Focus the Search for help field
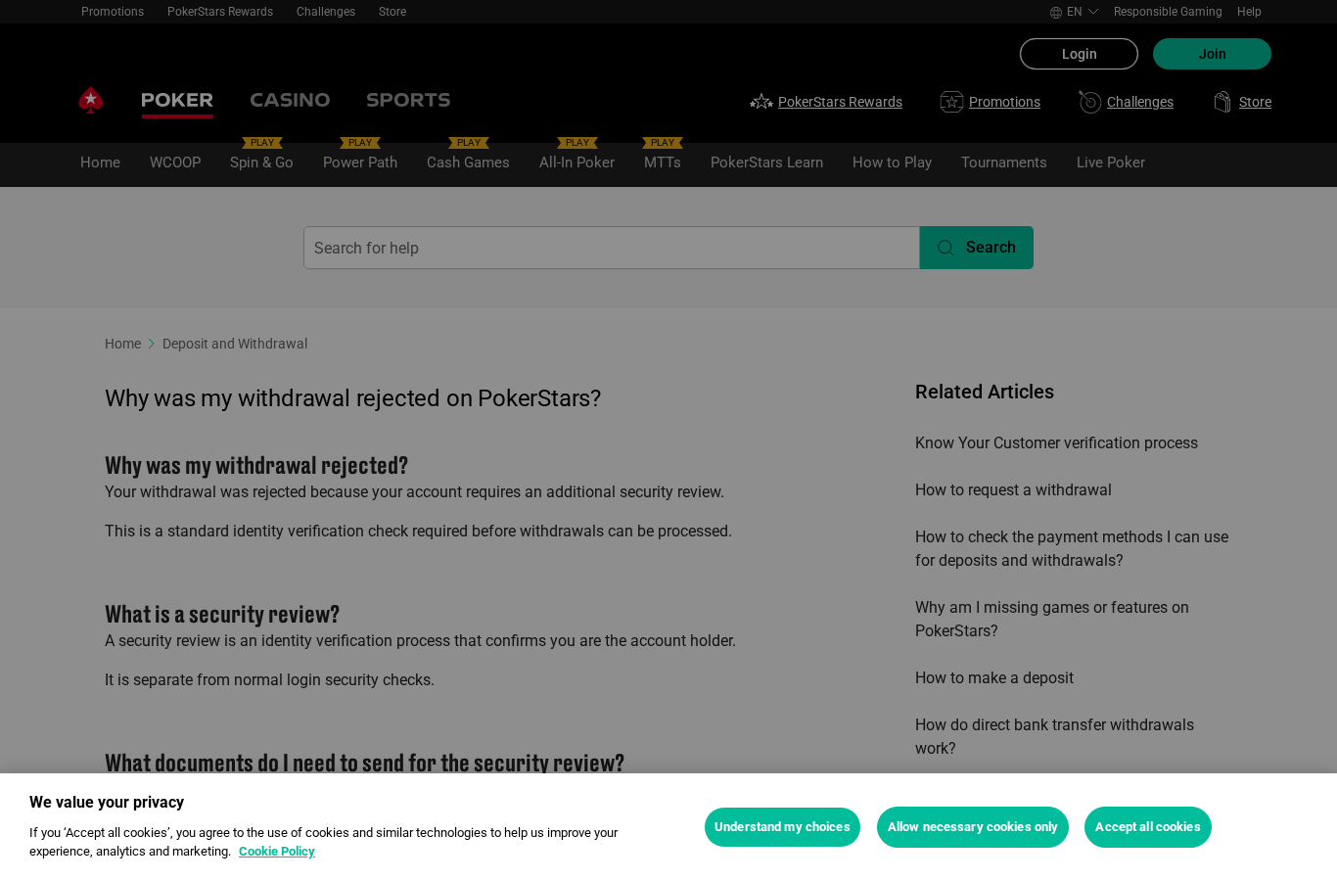 point(612,248)
